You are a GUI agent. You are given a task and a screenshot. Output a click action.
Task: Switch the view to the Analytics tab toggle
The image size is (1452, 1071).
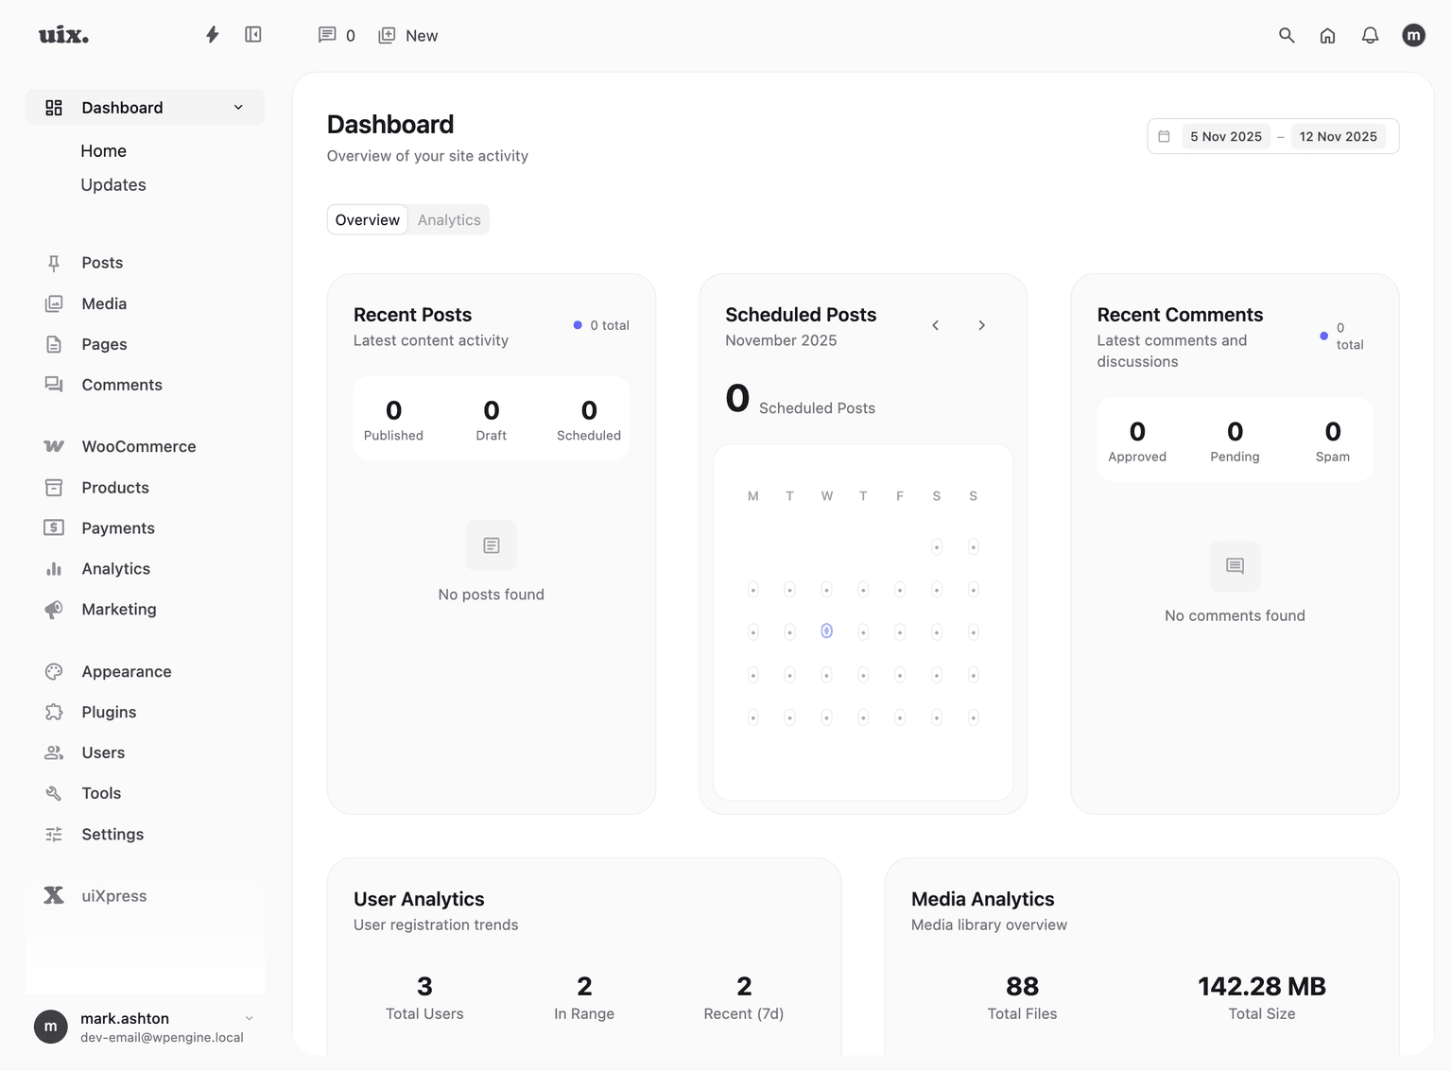(x=448, y=219)
